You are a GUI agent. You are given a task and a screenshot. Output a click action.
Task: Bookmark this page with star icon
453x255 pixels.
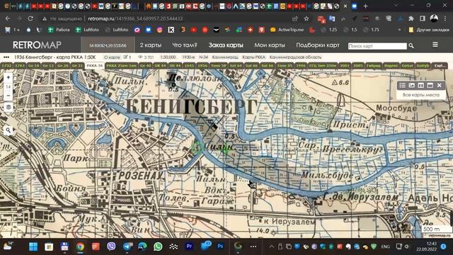click(x=306, y=18)
